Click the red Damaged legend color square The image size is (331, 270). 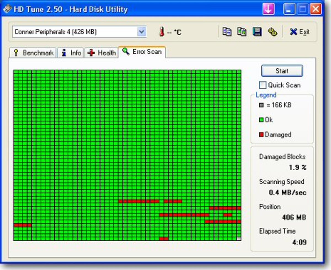pyautogui.click(x=261, y=135)
